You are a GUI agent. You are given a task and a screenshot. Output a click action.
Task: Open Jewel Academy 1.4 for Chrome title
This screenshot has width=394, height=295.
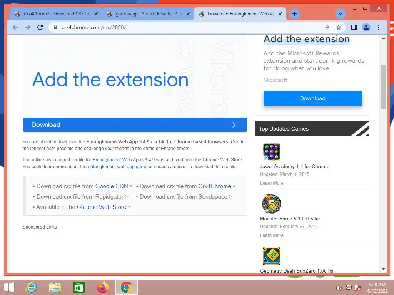(294, 167)
